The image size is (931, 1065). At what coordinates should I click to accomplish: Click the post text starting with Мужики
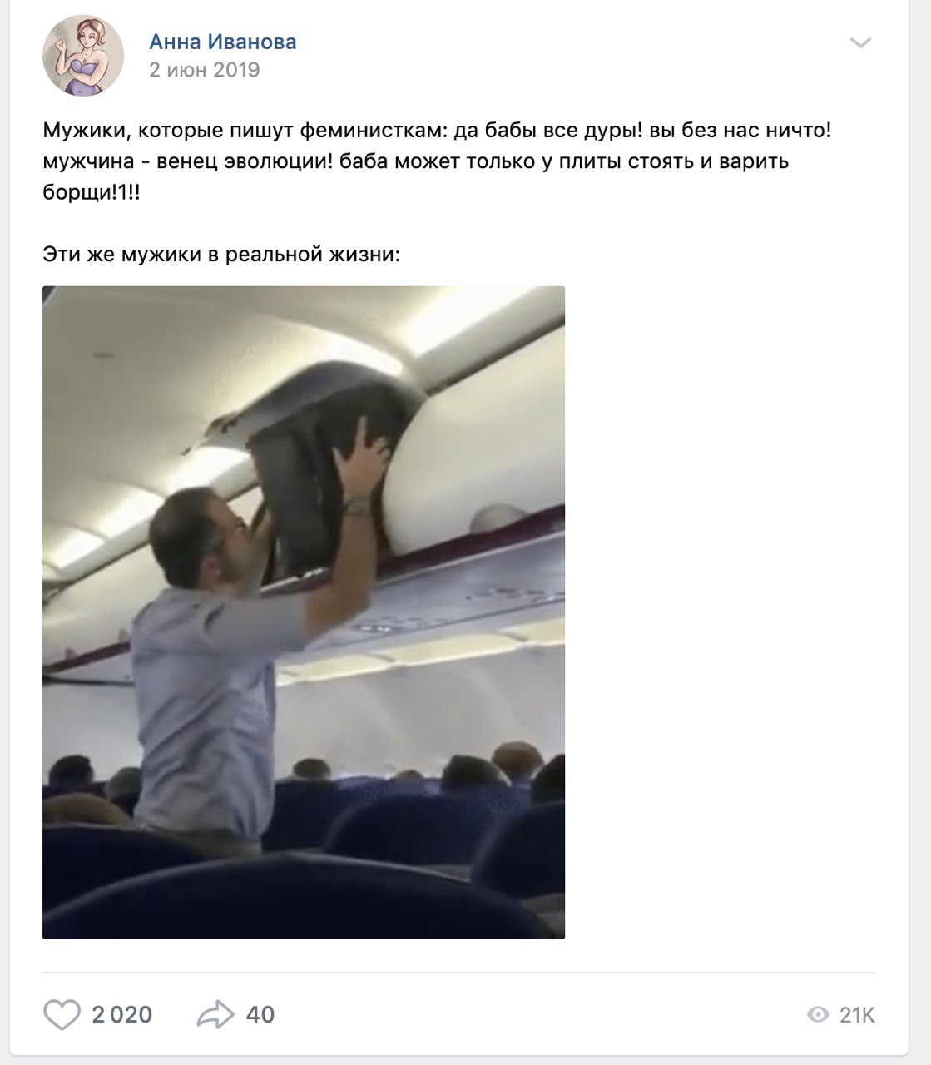tap(438, 161)
